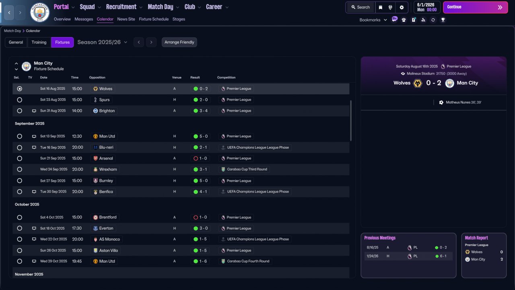Click the goal ball icon beside Matheus Nunes
The image size is (515, 290).
pos(441,102)
